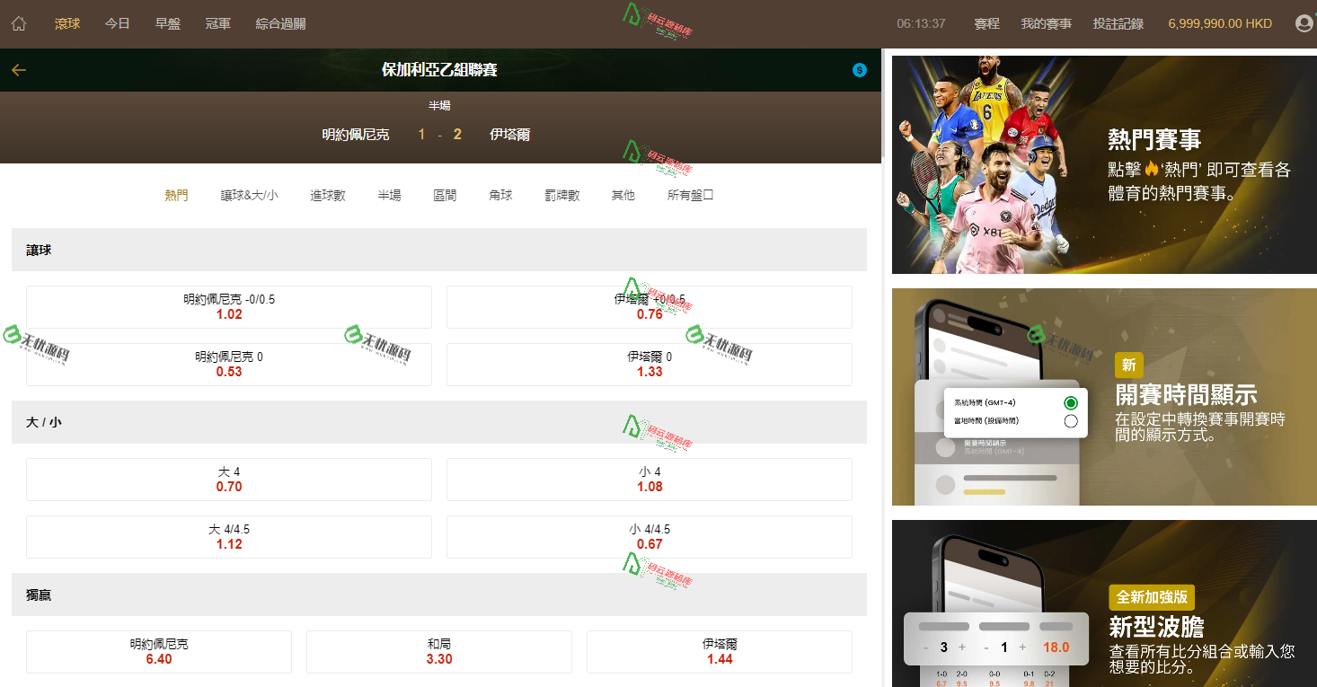Go back using the yellow arrow icon
Image resolution: width=1317 pixels, height=687 pixels.
point(18,69)
